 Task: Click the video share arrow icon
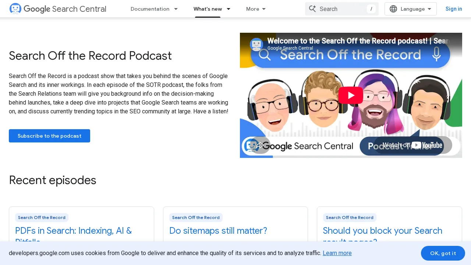(x=260, y=145)
